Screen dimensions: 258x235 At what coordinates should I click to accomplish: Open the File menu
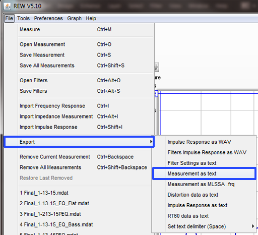9,18
